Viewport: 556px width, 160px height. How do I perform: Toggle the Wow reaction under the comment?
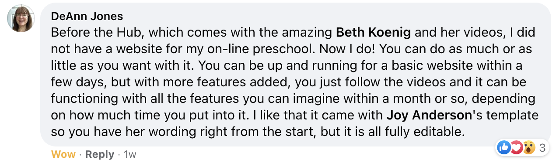pyautogui.click(x=63, y=154)
